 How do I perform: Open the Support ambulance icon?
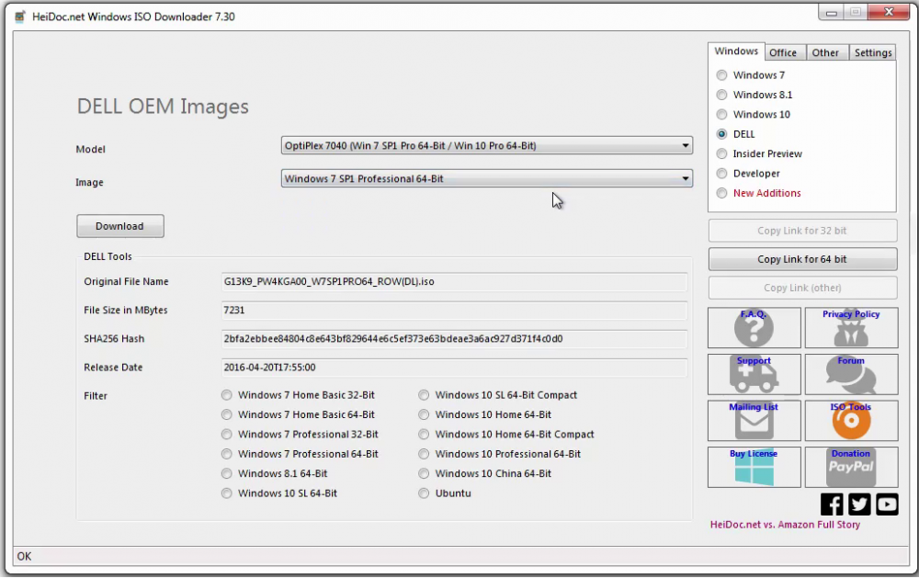(x=754, y=374)
